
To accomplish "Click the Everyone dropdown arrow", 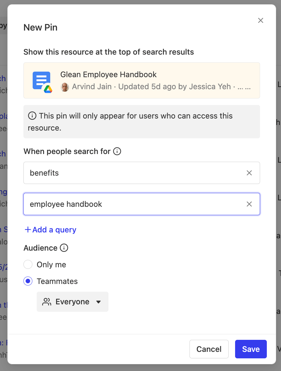I will [x=99, y=302].
